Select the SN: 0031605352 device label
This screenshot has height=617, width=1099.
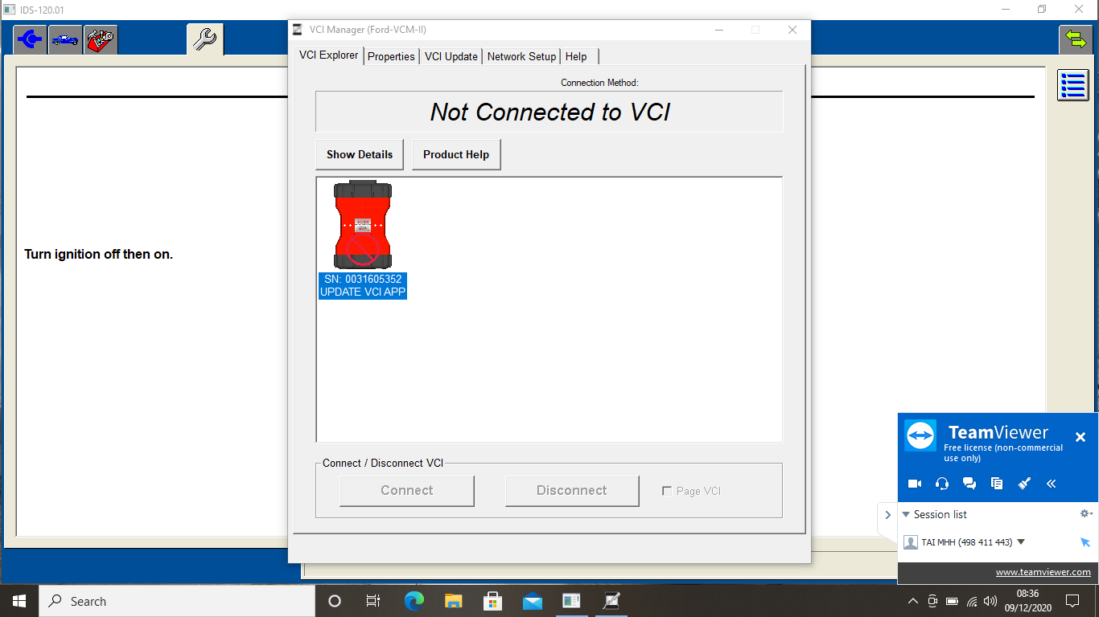click(363, 280)
